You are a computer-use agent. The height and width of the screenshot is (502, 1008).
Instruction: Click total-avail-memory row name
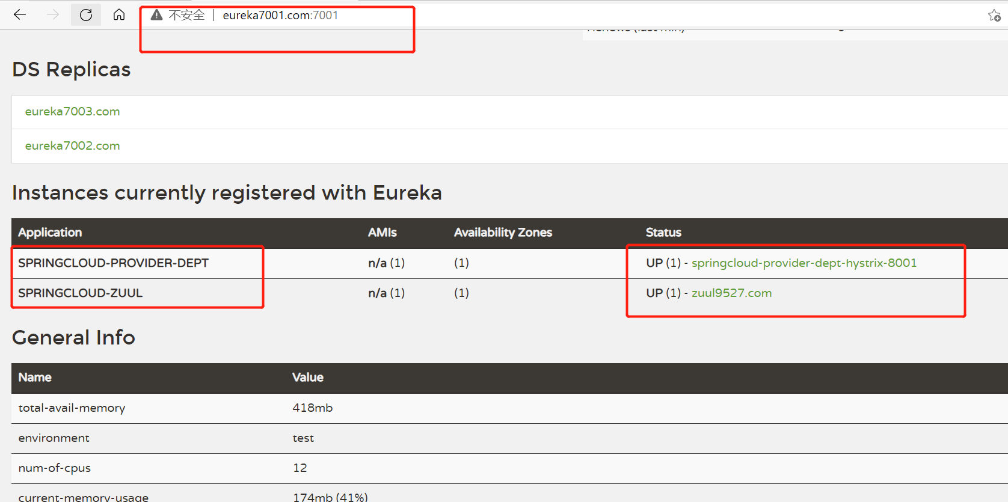pyautogui.click(x=72, y=408)
